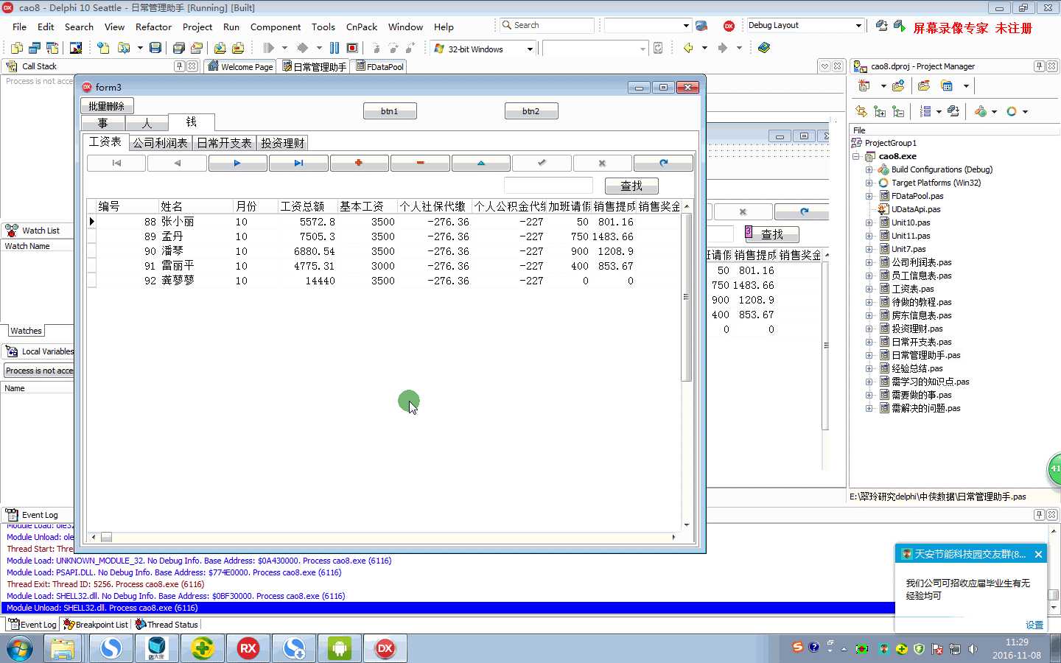Close the 天安节能科技园交友群 popup

coord(1038,554)
